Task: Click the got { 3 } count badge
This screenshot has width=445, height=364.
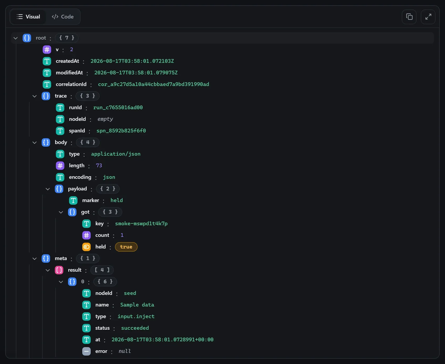Action: 110,212
